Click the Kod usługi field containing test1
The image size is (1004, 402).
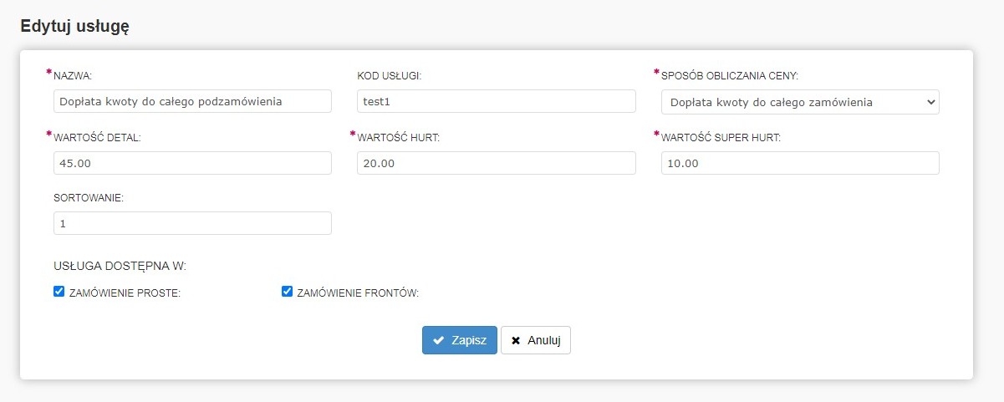coord(496,101)
